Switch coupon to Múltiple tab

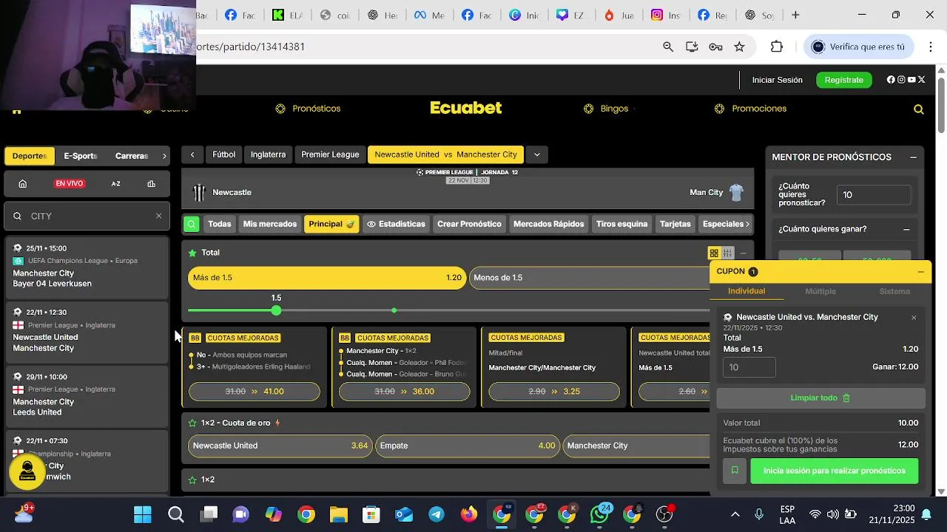[820, 291]
